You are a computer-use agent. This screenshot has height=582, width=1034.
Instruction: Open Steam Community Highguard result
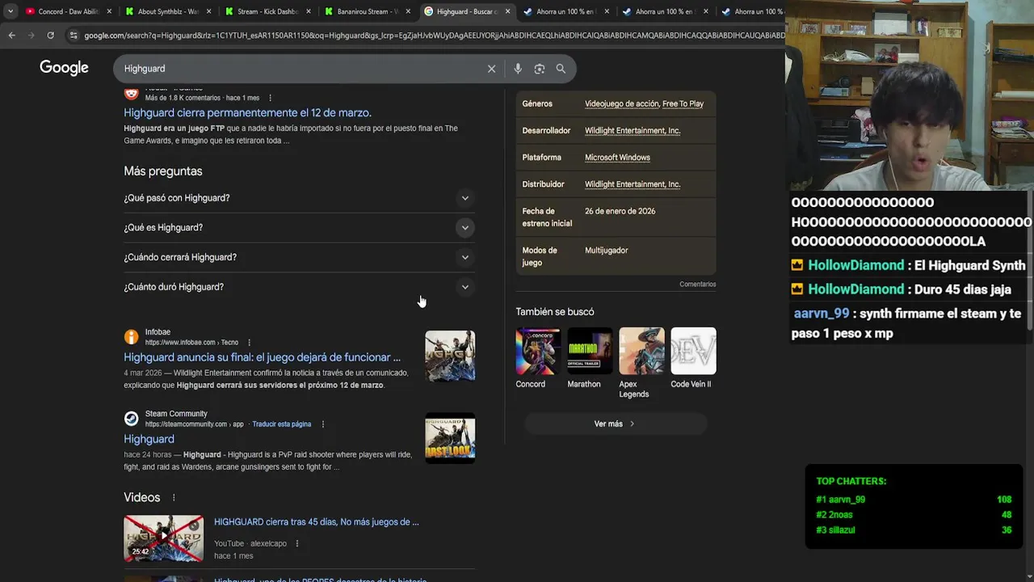click(x=149, y=439)
